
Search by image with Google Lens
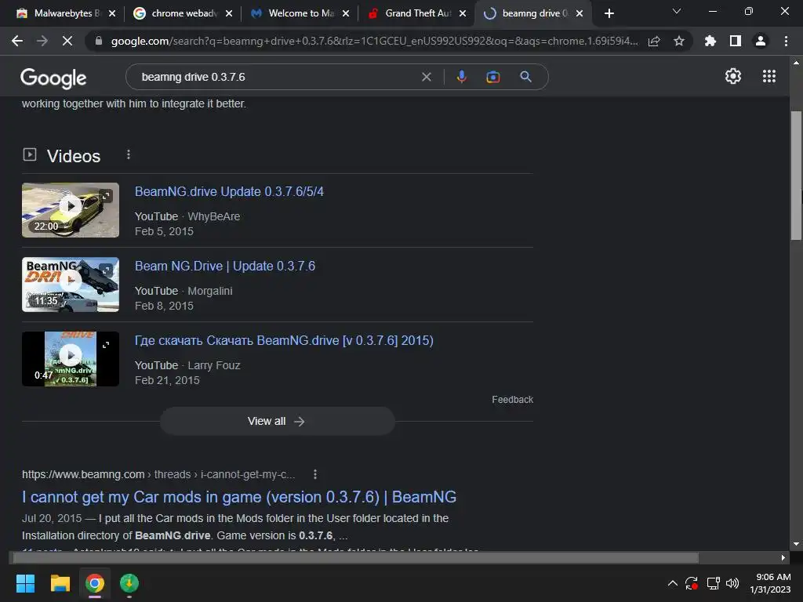(492, 77)
